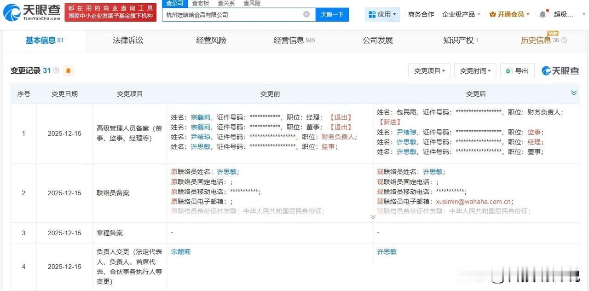Viewport: 589px width, 291px height.
Task: Click the company name search input field
Action: 230,14
